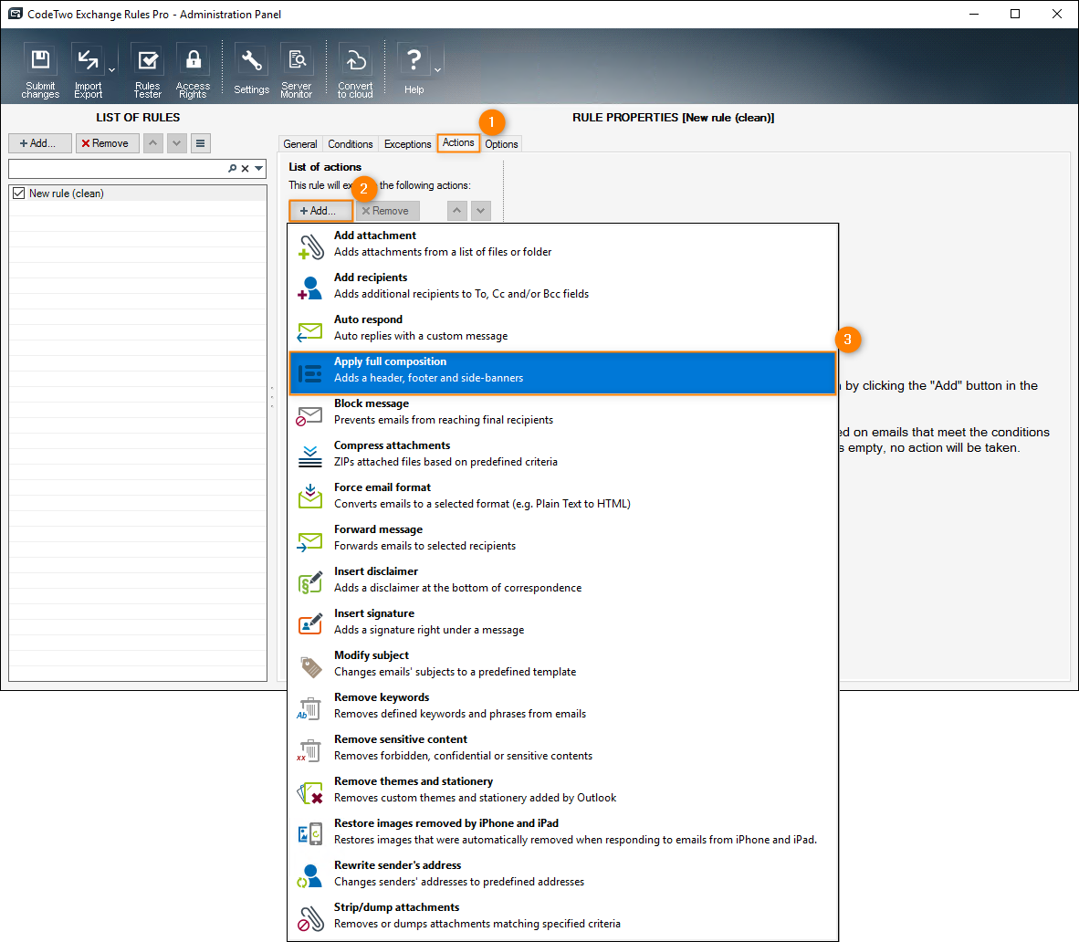The image size is (1079, 942).
Task: Choose Auto respond action
Action: (562, 328)
